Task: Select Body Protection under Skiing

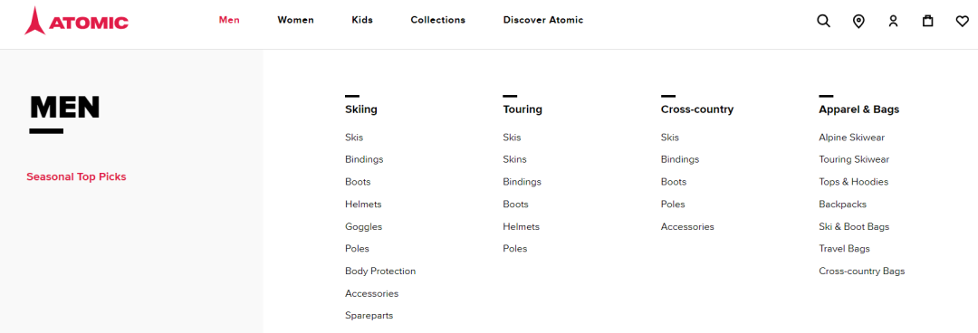Action: [x=379, y=271]
